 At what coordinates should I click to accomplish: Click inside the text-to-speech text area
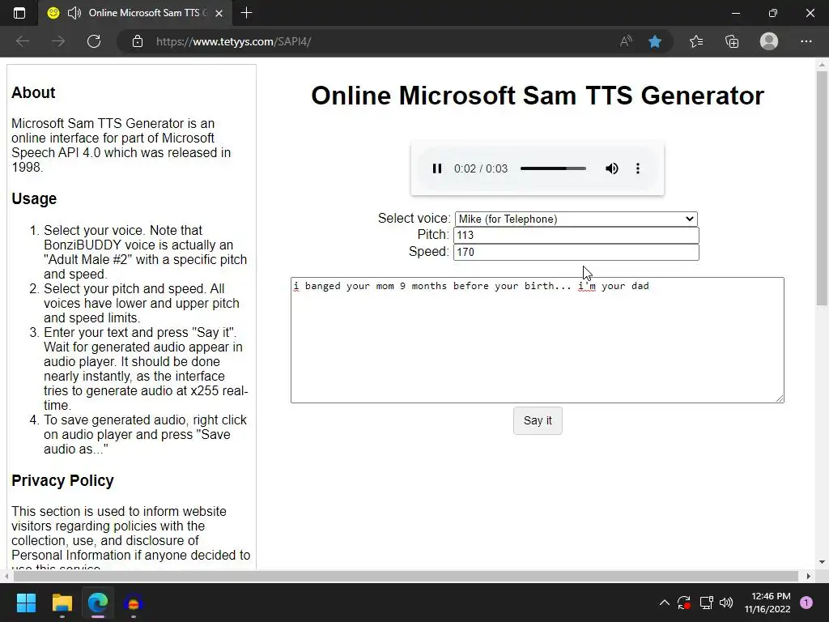538,340
